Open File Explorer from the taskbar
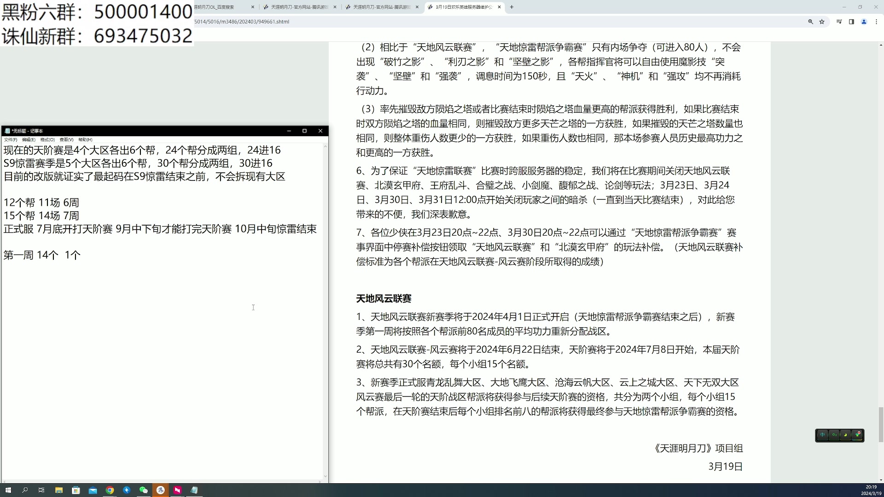 (58, 490)
